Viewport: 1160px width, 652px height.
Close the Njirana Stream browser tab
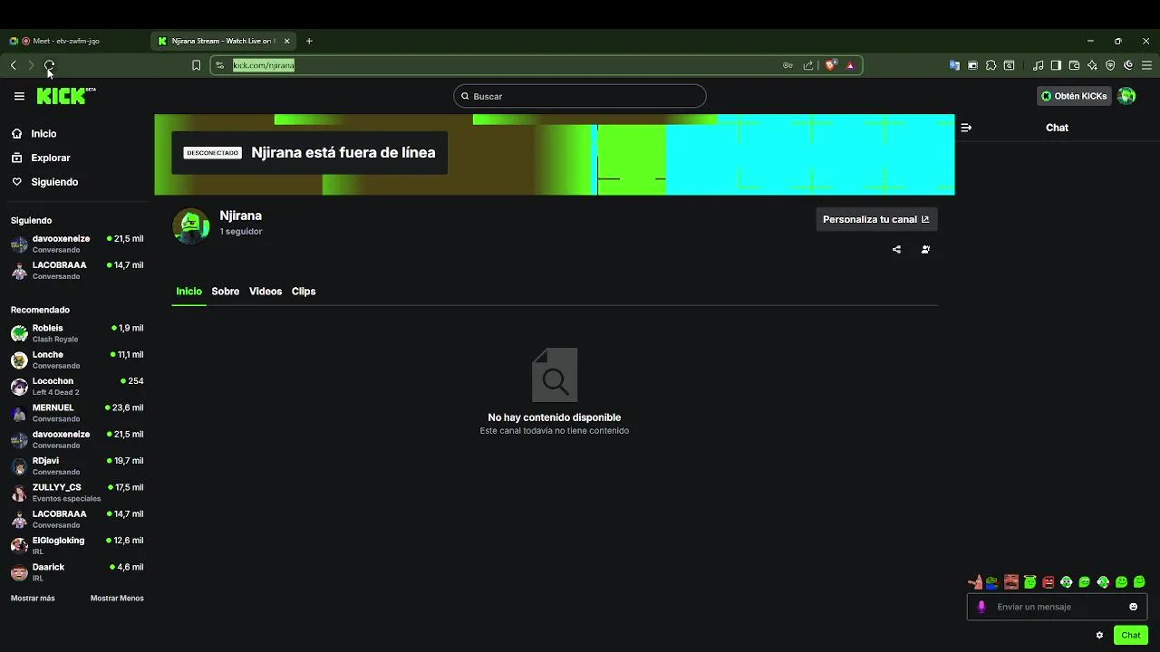[x=287, y=41]
